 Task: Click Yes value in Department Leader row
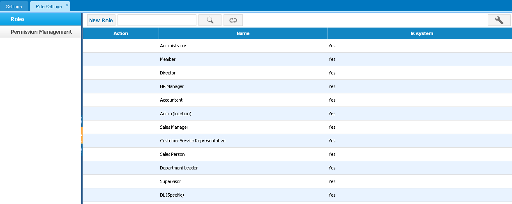click(x=332, y=168)
